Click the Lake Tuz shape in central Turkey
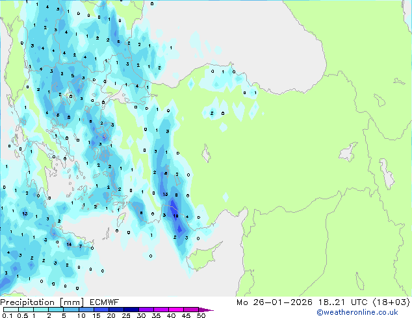This screenshot has width=412, height=318. (x=206, y=154)
